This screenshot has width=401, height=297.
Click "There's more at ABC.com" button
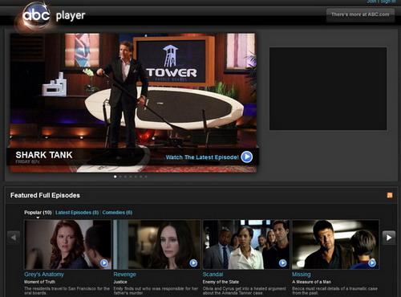[x=360, y=14]
